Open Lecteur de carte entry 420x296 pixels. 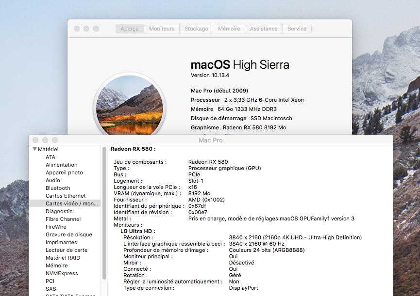point(67,250)
